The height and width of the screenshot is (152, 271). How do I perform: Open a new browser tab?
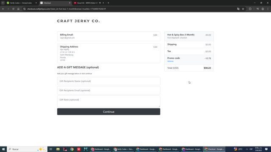tap(108, 3)
